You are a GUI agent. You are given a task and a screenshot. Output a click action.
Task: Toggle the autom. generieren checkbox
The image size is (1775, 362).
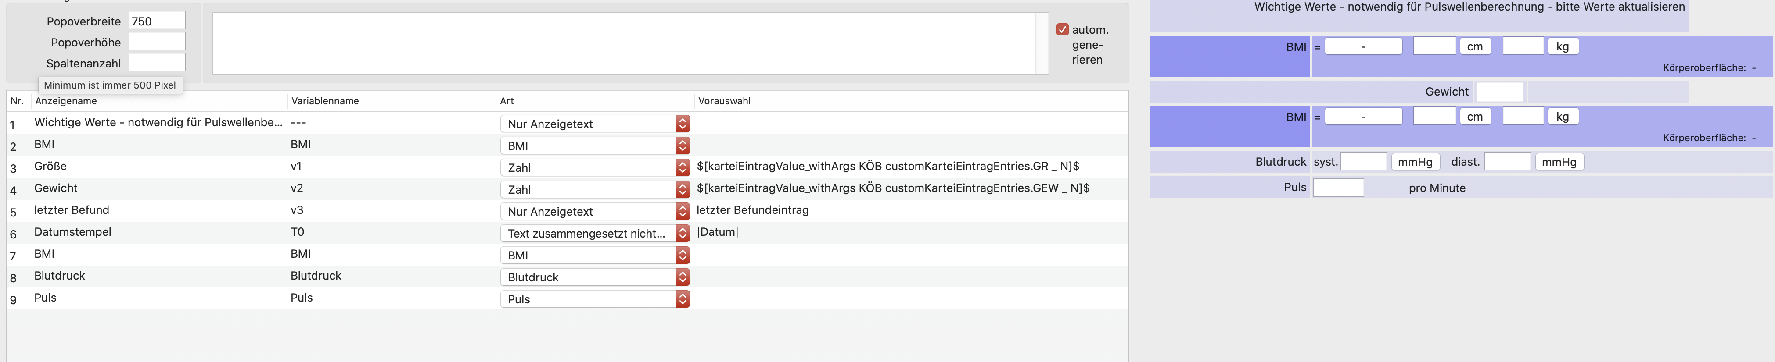click(x=1062, y=30)
